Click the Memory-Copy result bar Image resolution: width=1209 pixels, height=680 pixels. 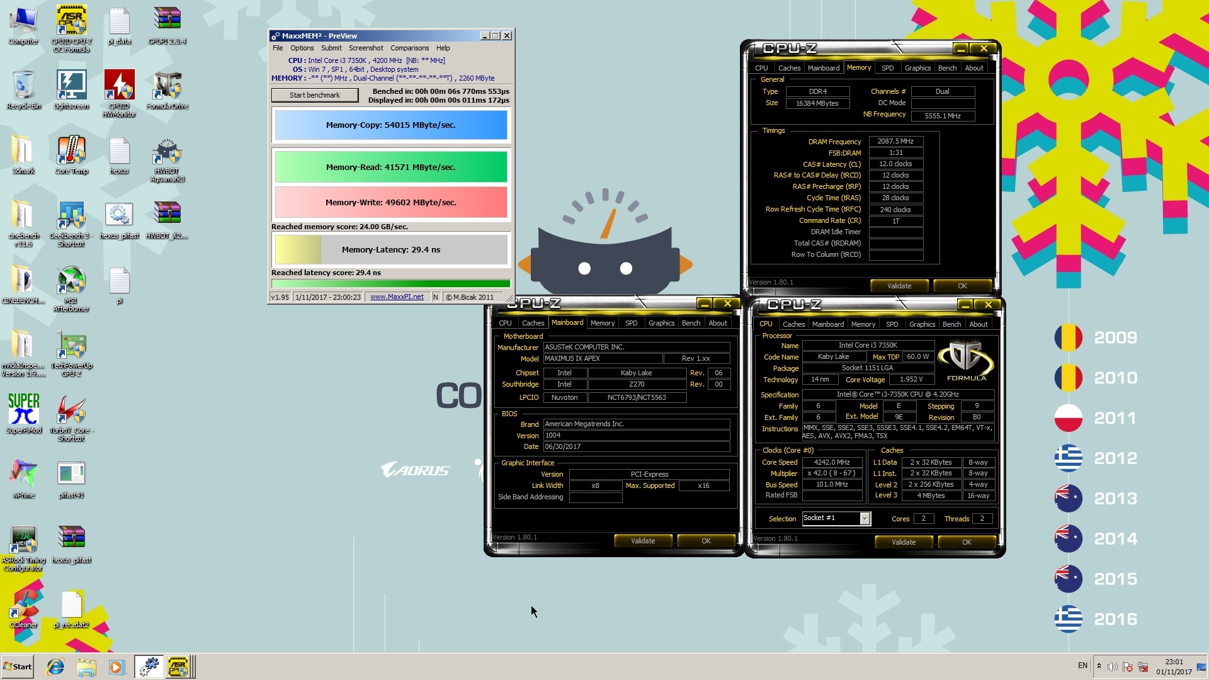(x=391, y=125)
